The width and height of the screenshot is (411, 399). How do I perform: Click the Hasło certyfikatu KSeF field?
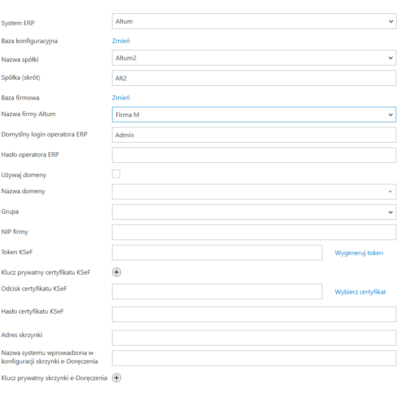point(254,314)
